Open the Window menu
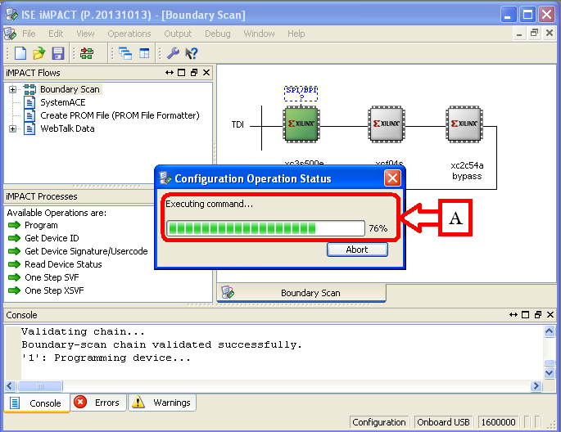This screenshot has width=561, height=432. coord(259,34)
